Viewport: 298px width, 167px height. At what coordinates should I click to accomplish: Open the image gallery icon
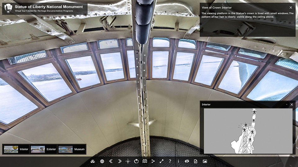click(x=205, y=161)
